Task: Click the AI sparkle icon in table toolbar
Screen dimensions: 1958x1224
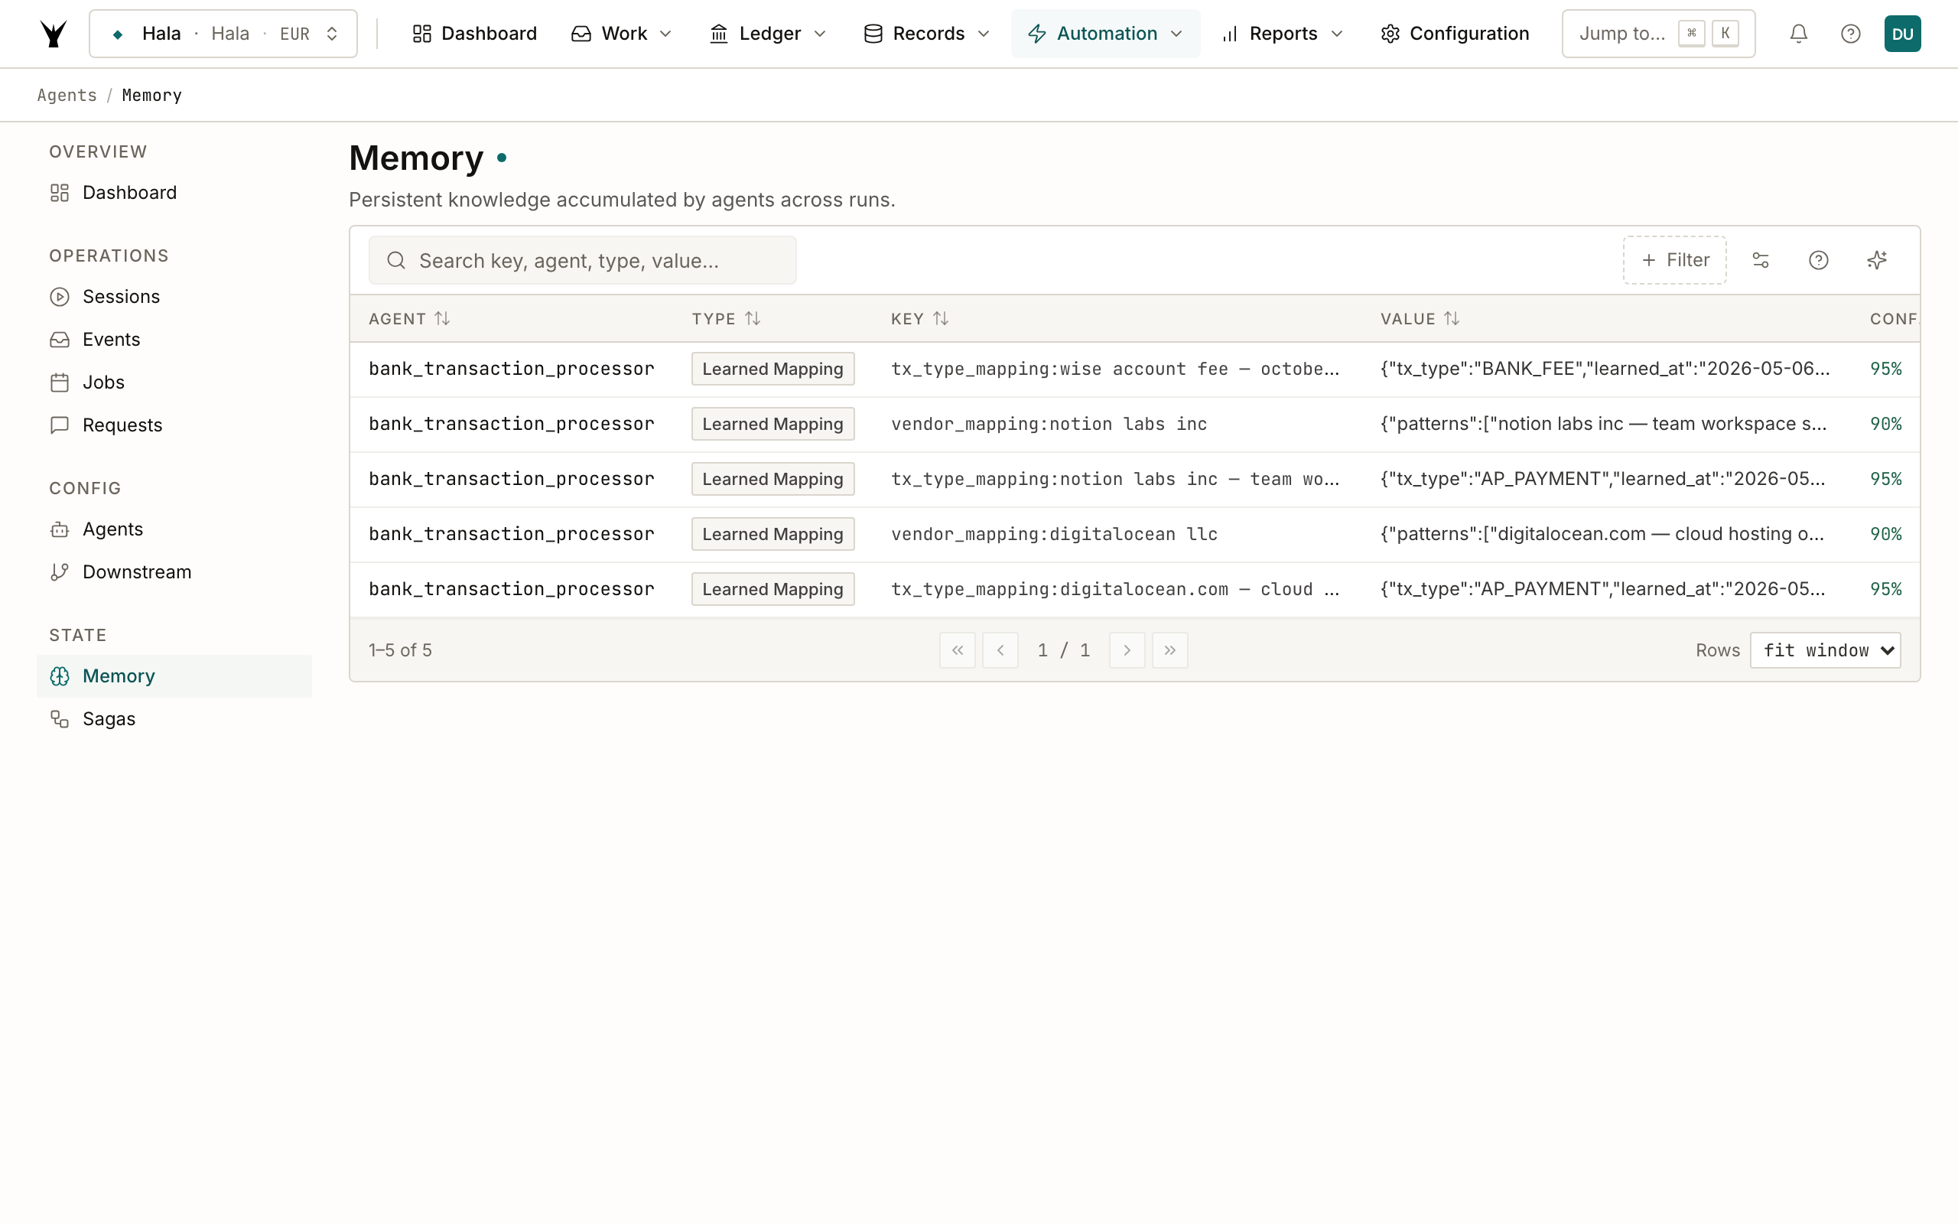Action: pyautogui.click(x=1876, y=260)
